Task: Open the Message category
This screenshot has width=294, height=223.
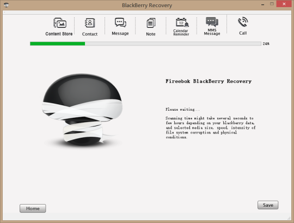Action: pos(120,27)
